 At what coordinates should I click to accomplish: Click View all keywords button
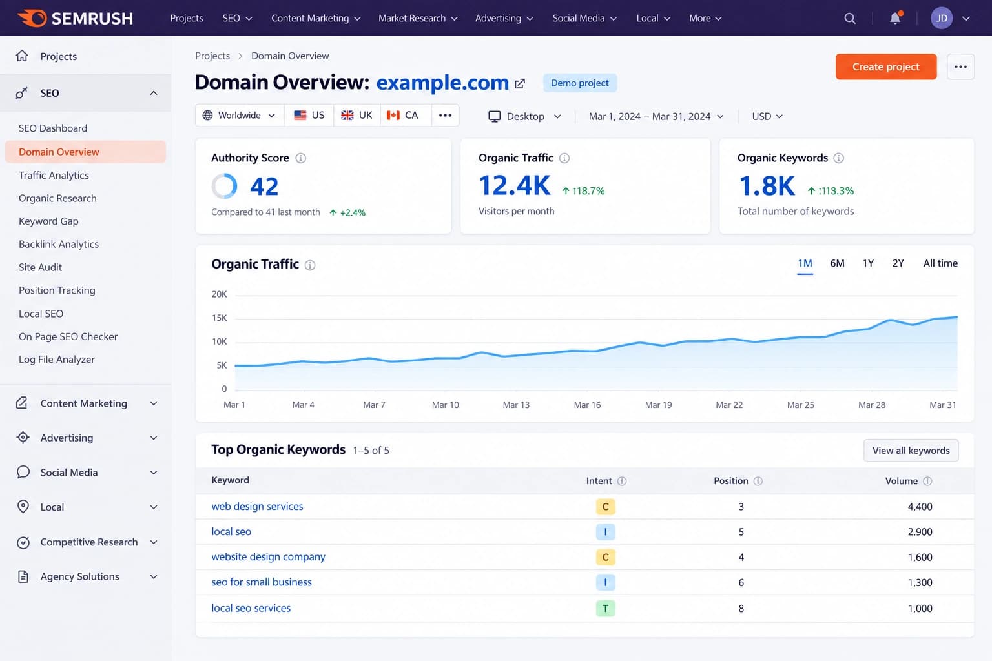click(x=911, y=451)
